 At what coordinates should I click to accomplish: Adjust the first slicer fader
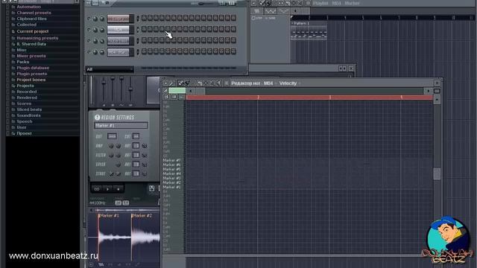(104, 83)
